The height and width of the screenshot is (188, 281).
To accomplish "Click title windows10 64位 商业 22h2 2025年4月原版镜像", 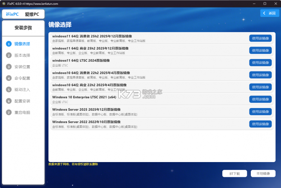I will click(x=89, y=85).
